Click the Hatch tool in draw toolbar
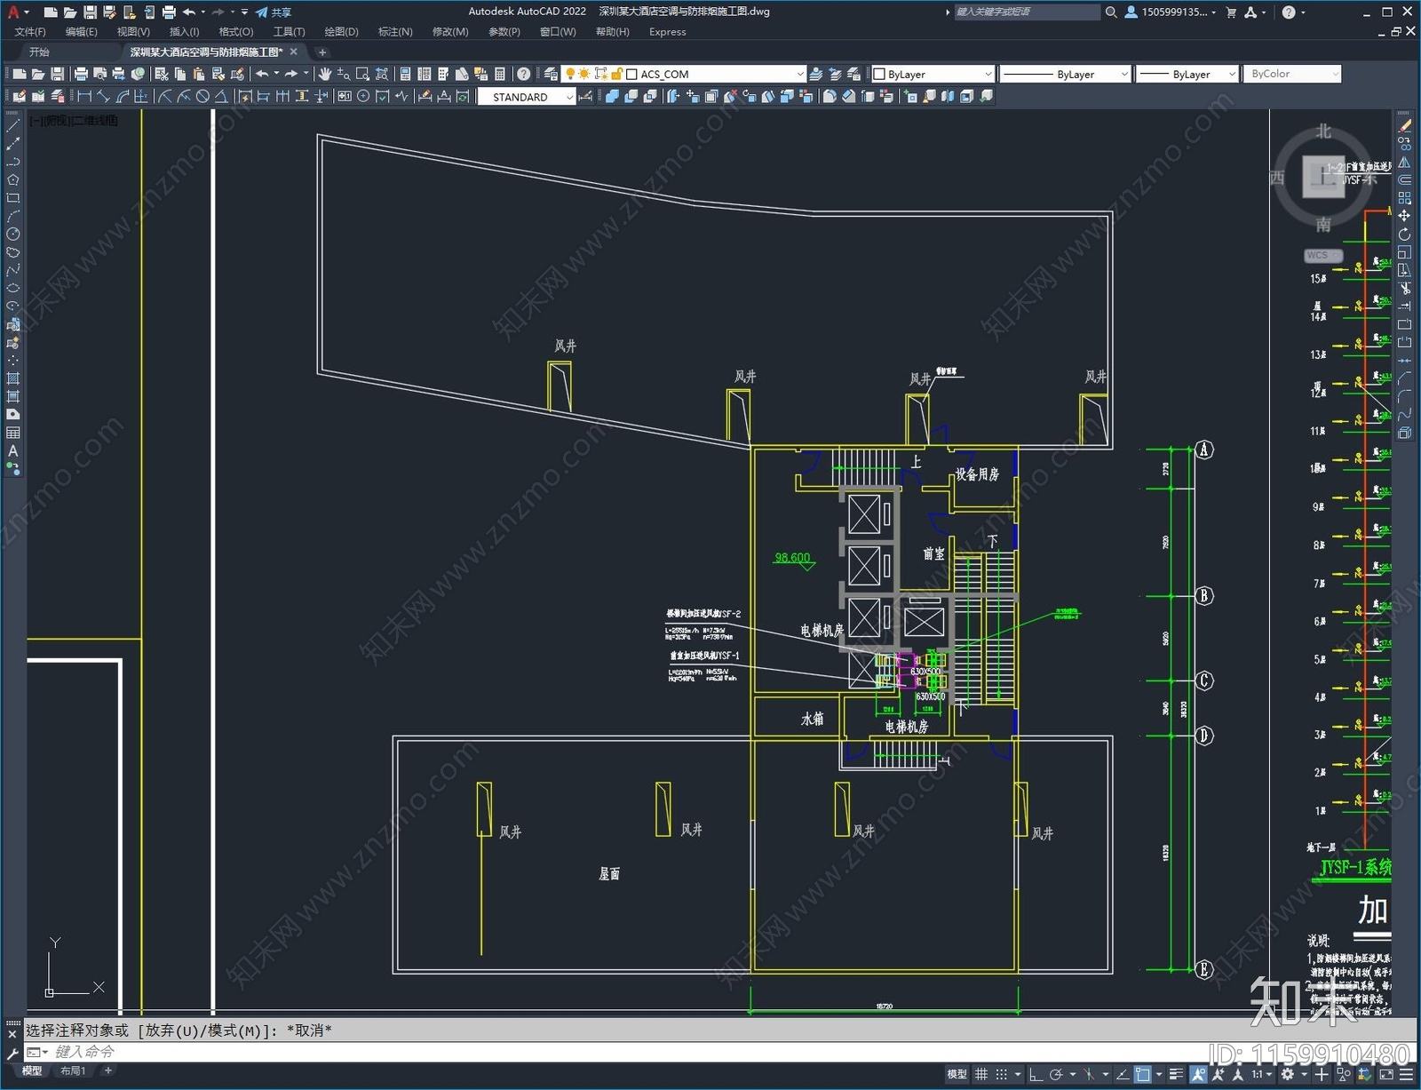This screenshot has width=1421, height=1090. coord(12,378)
